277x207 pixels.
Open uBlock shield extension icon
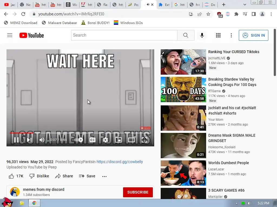(x=219, y=15)
